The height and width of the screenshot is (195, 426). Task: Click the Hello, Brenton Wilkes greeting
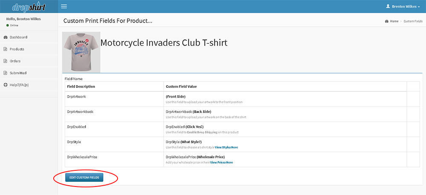point(23,19)
